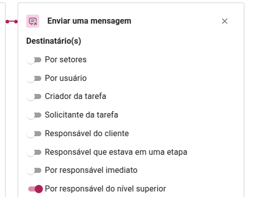The width and height of the screenshot is (264, 197).
Task: Toggle the Criador da tarefa switch
Action: [34, 96]
